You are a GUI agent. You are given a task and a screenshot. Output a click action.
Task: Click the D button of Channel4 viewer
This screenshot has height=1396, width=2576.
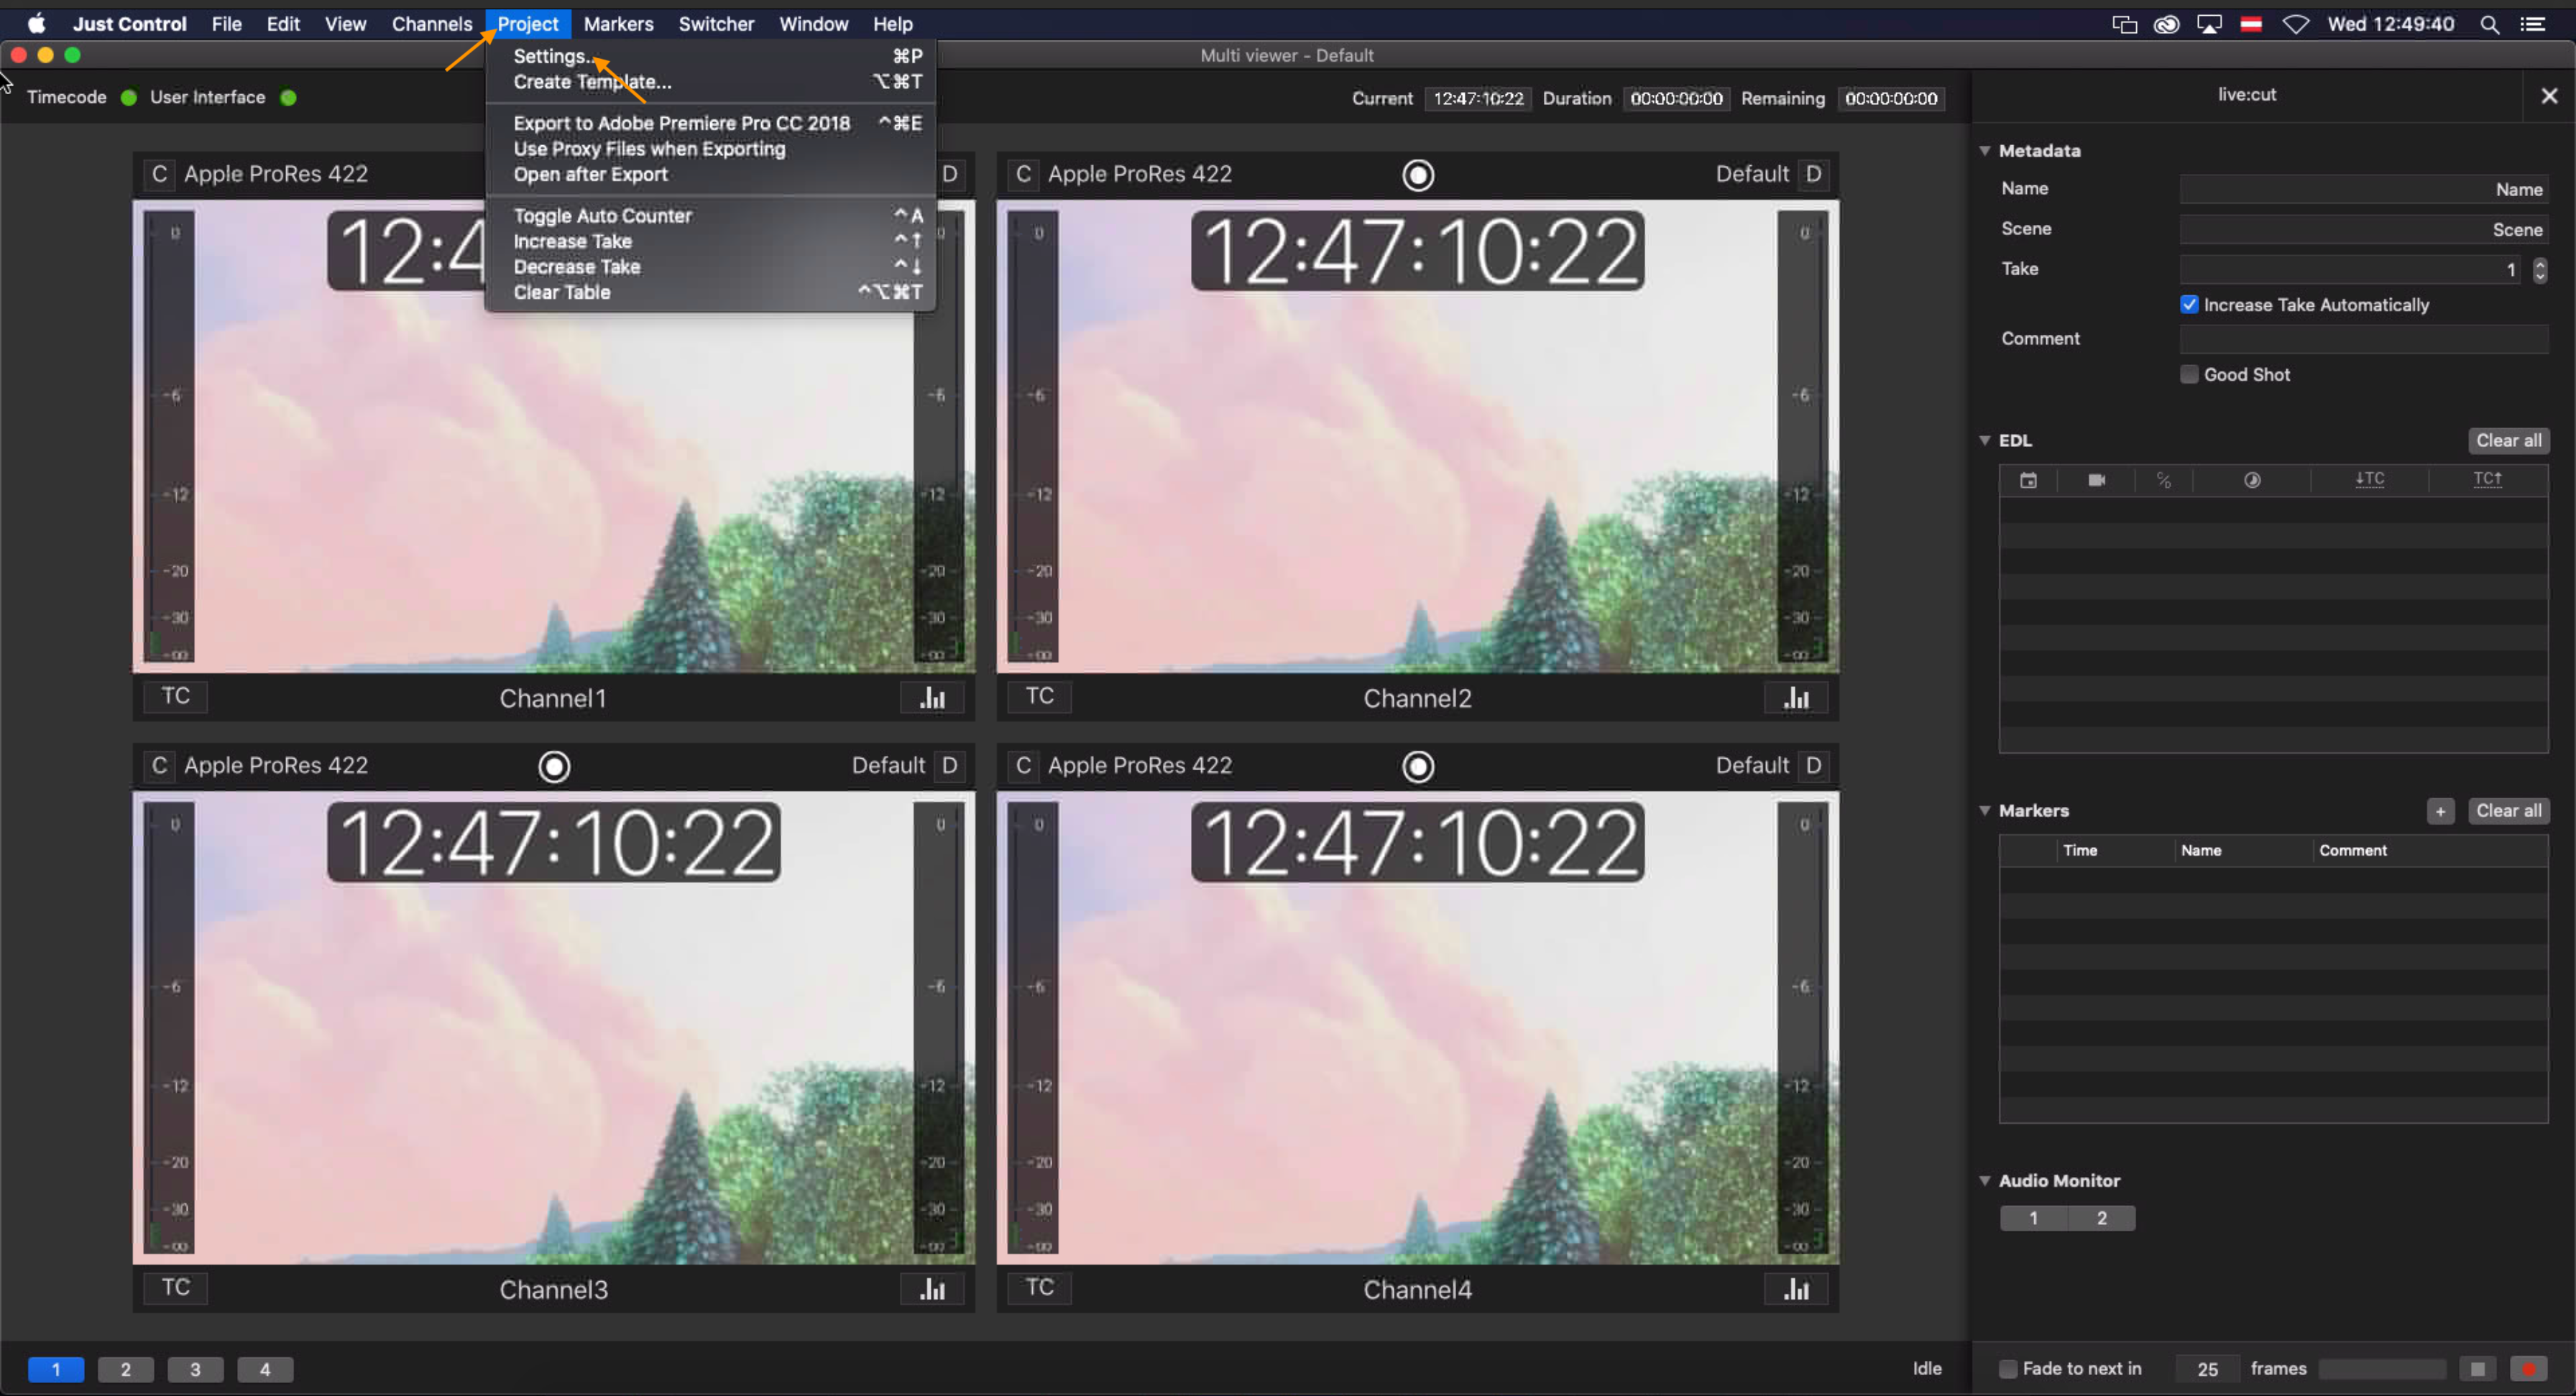[1813, 765]
